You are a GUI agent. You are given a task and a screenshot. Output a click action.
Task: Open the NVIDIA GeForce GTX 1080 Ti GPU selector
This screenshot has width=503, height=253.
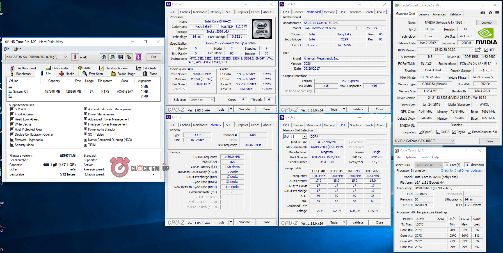425,141
